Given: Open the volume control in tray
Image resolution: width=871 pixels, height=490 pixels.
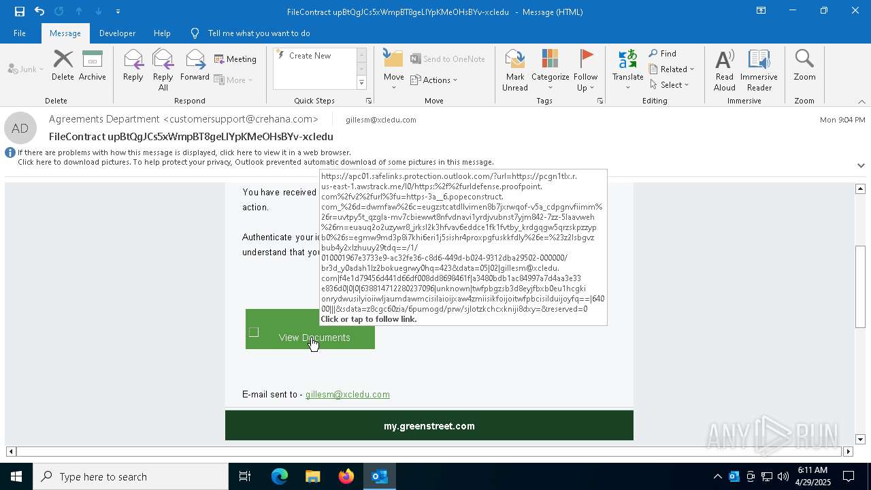Looking at the screenshot, I should [x=783, y=476].
